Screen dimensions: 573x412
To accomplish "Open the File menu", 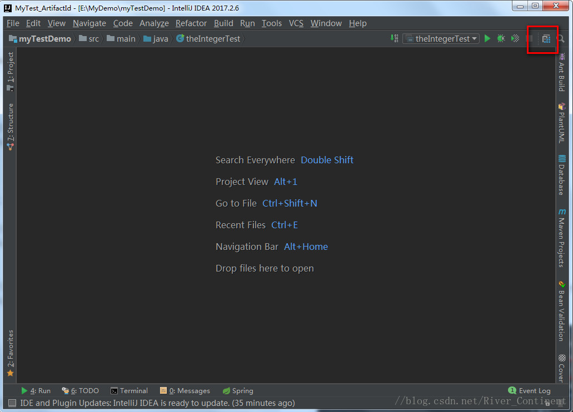I will pyautogui.click(x=13, y=23).
